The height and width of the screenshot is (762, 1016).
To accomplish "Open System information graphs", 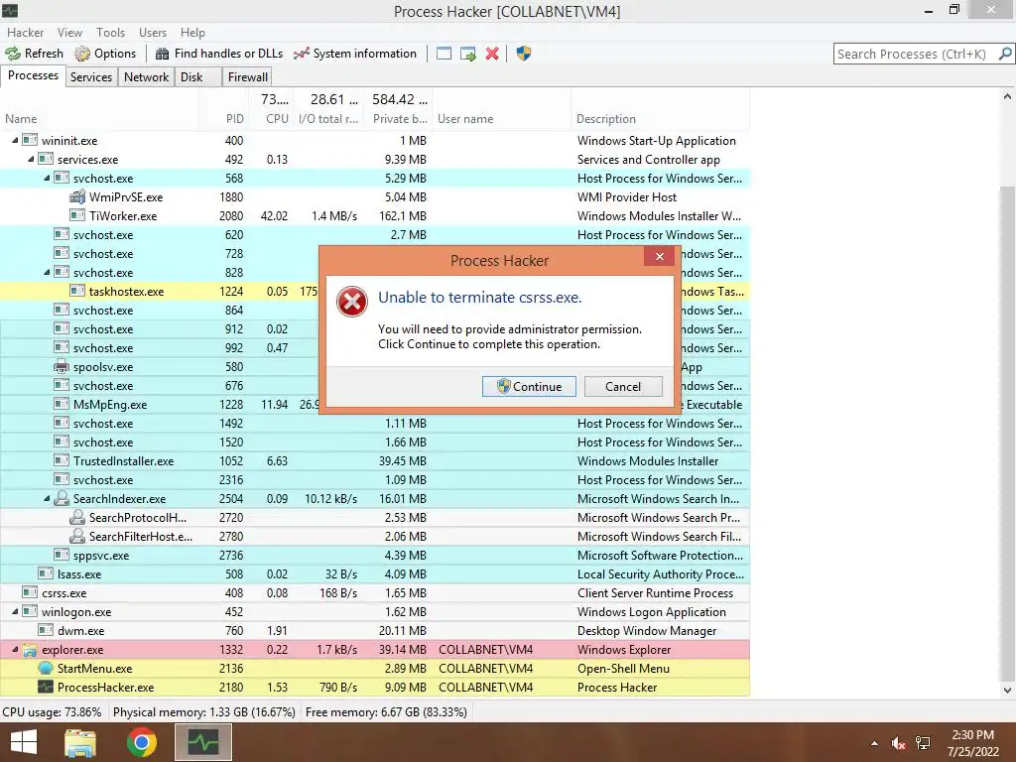I will click(x=355, y=54).
